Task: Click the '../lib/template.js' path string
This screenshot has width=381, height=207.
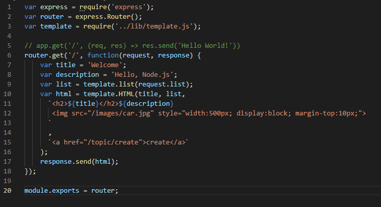Action: coord(154,26)
